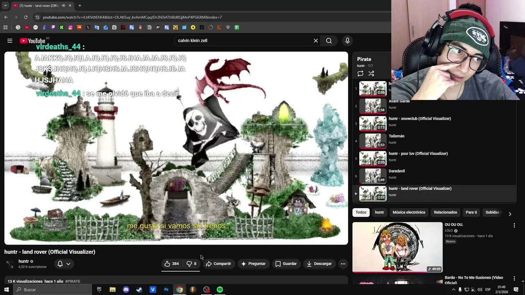Screen dimensions: 525x295
Task: Open the X (Twitter) bookmark
Action: (x=88, y=27)
